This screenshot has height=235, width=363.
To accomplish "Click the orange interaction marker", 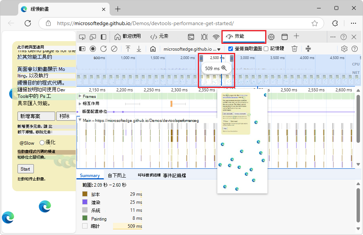I will pyautogui.click(x=171, y=104).
